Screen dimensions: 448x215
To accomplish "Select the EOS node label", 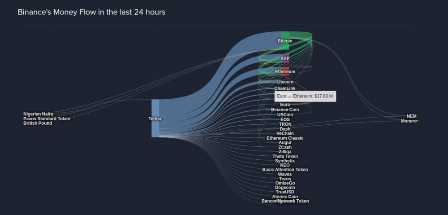I will tap(285, 119).
